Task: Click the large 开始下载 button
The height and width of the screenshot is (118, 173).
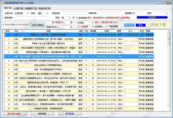Action: (x=158, y=25)
